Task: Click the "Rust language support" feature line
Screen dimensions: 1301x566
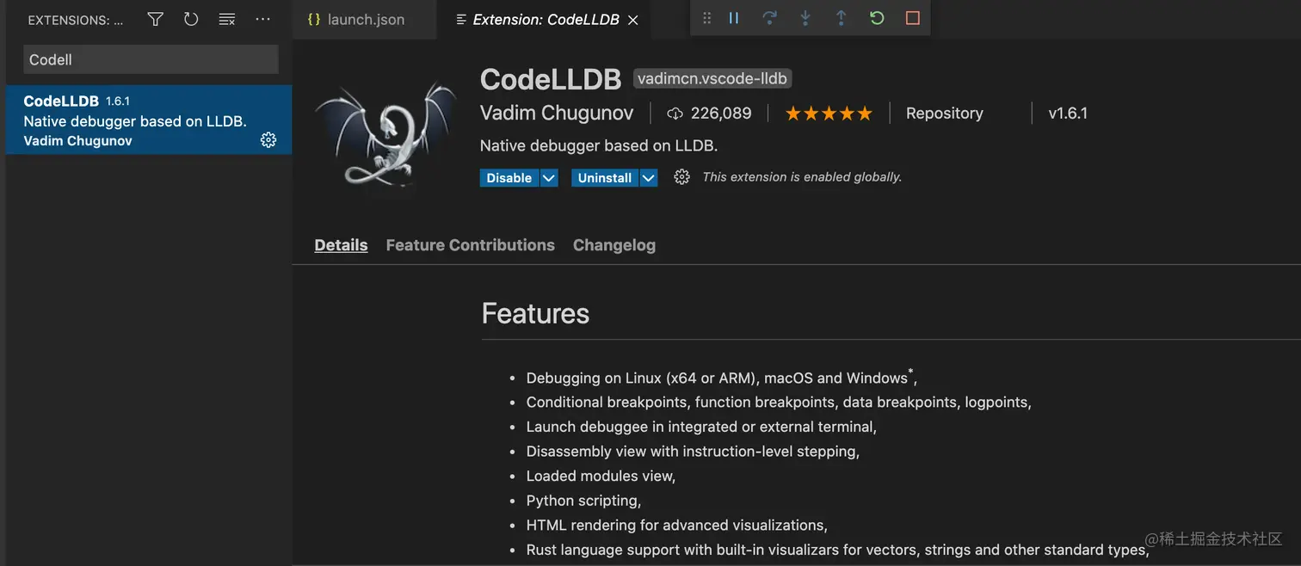Action: pyautogui.click(x=837, y=550)
